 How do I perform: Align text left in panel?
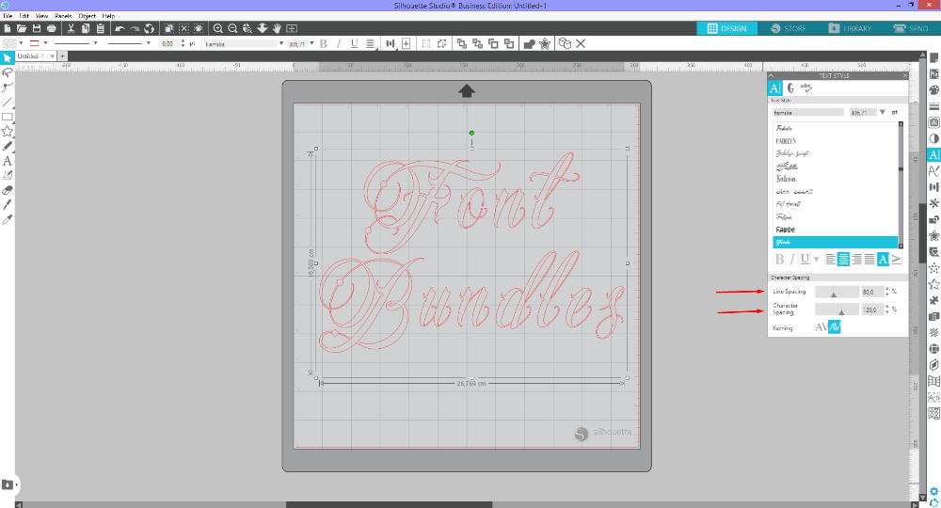click(x=830, y=259)
